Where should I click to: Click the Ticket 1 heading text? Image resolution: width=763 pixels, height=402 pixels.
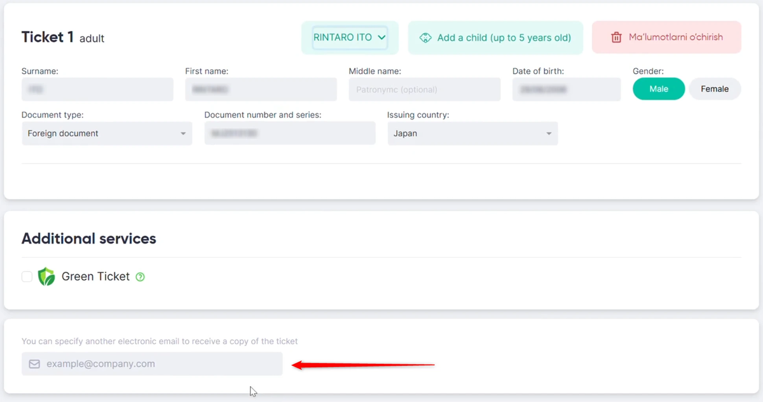pyautogui.click(x=48, y=37)
